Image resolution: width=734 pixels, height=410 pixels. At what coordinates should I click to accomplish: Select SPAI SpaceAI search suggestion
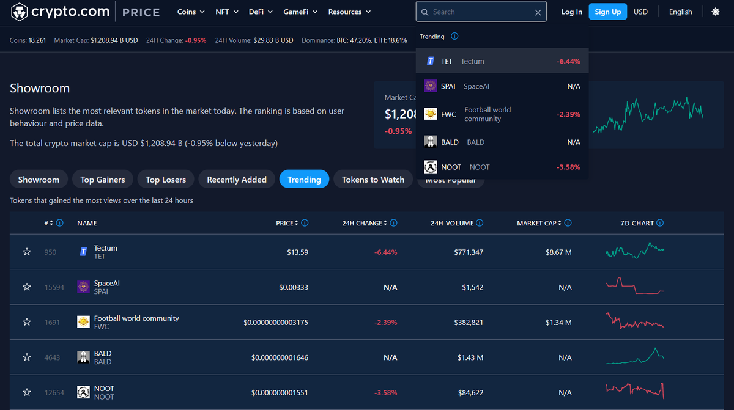pos(502,86)
